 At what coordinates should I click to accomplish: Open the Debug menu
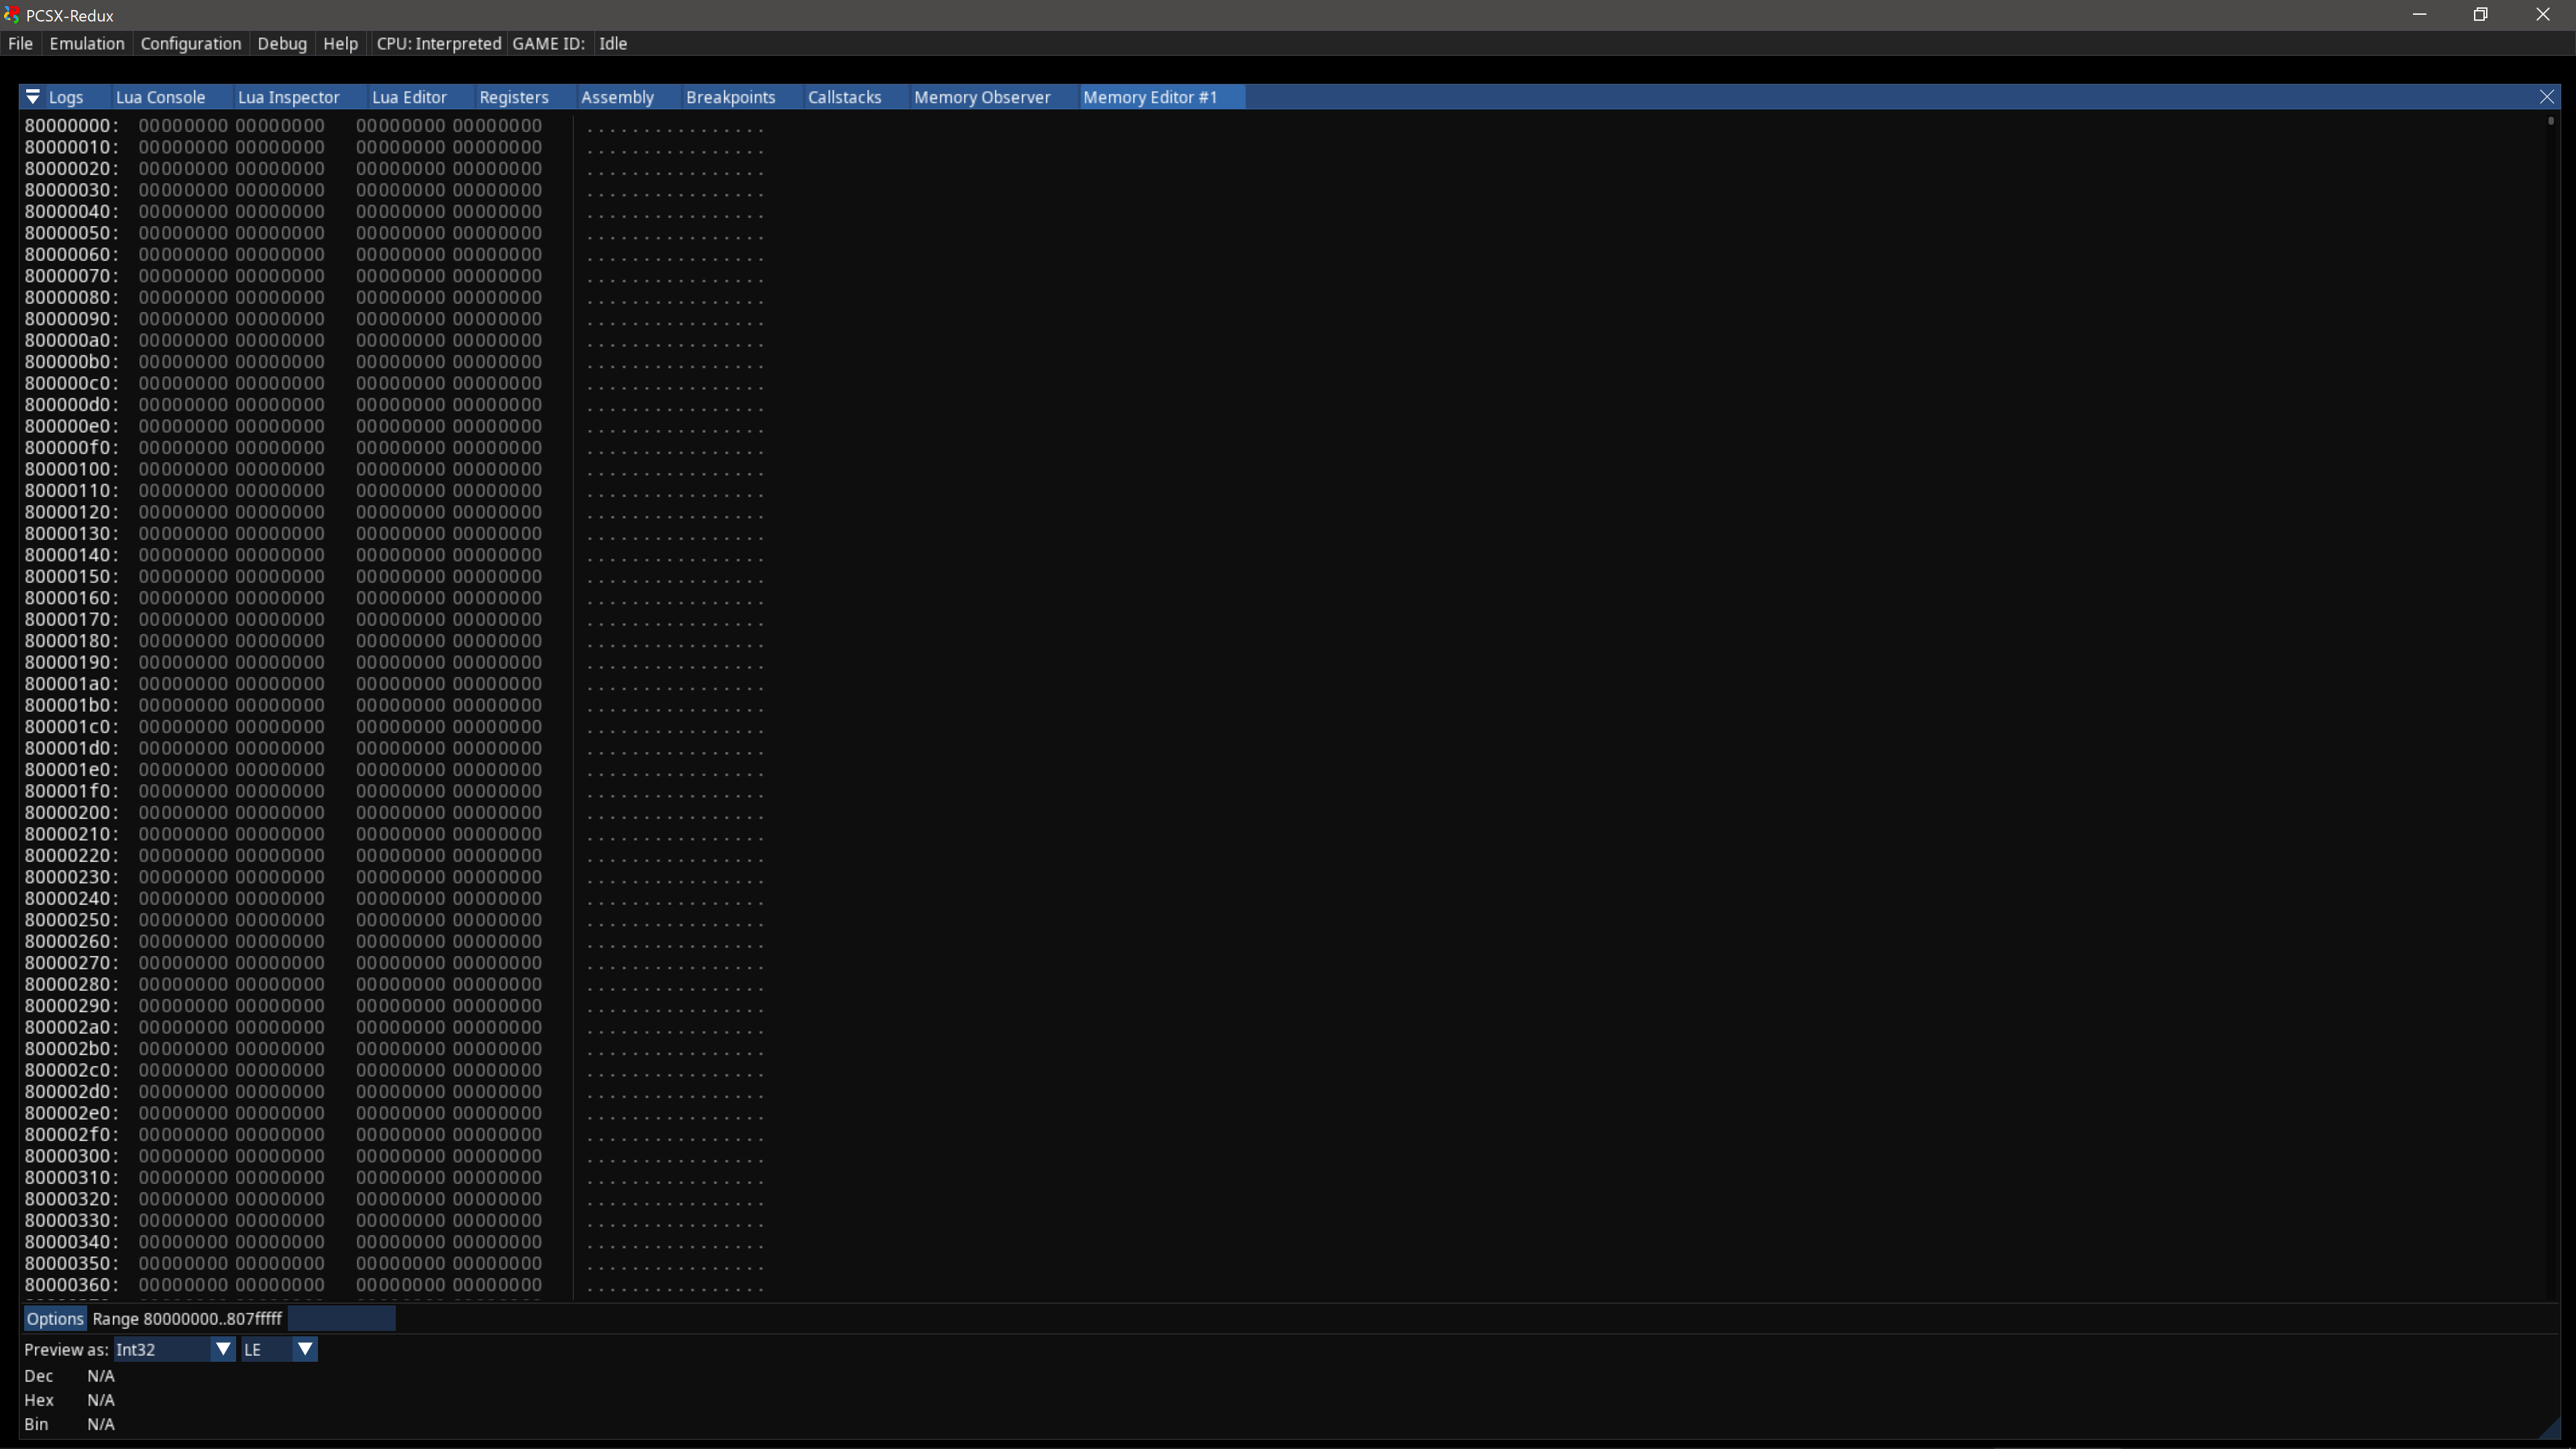click(x=281, y=43)
